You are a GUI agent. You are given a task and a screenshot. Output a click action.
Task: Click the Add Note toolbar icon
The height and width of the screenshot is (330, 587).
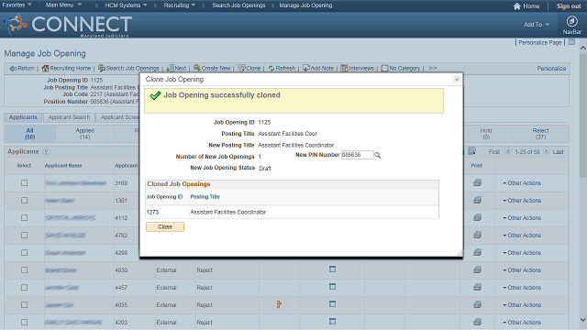(305, 68)
